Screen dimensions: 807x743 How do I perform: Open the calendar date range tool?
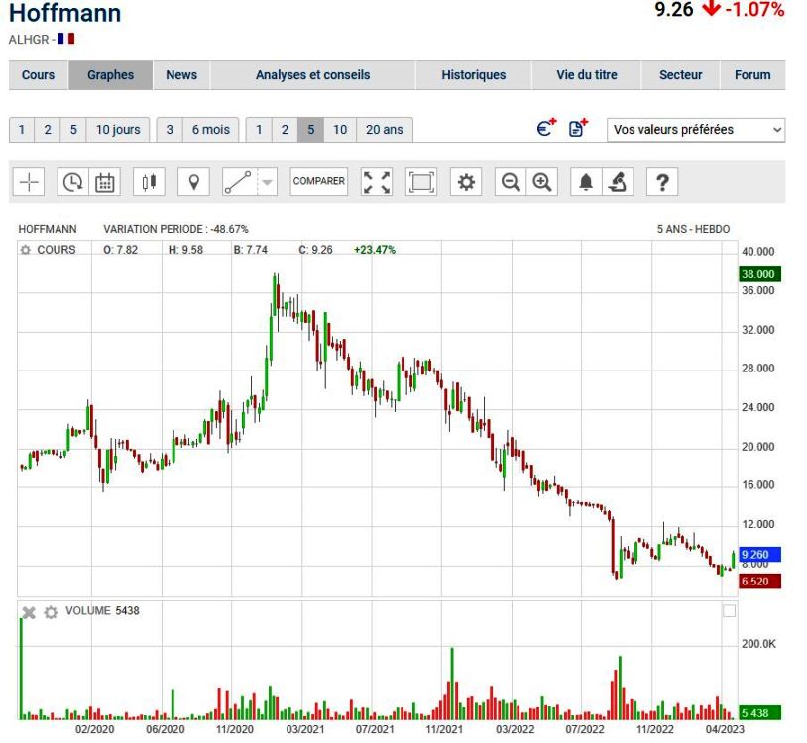point(104,182)
